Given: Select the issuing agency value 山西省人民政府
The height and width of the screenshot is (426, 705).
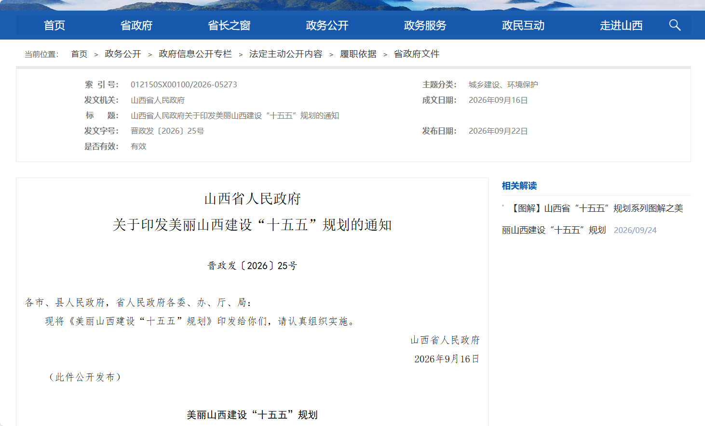Looking at the screenshot, I should 158,100.
